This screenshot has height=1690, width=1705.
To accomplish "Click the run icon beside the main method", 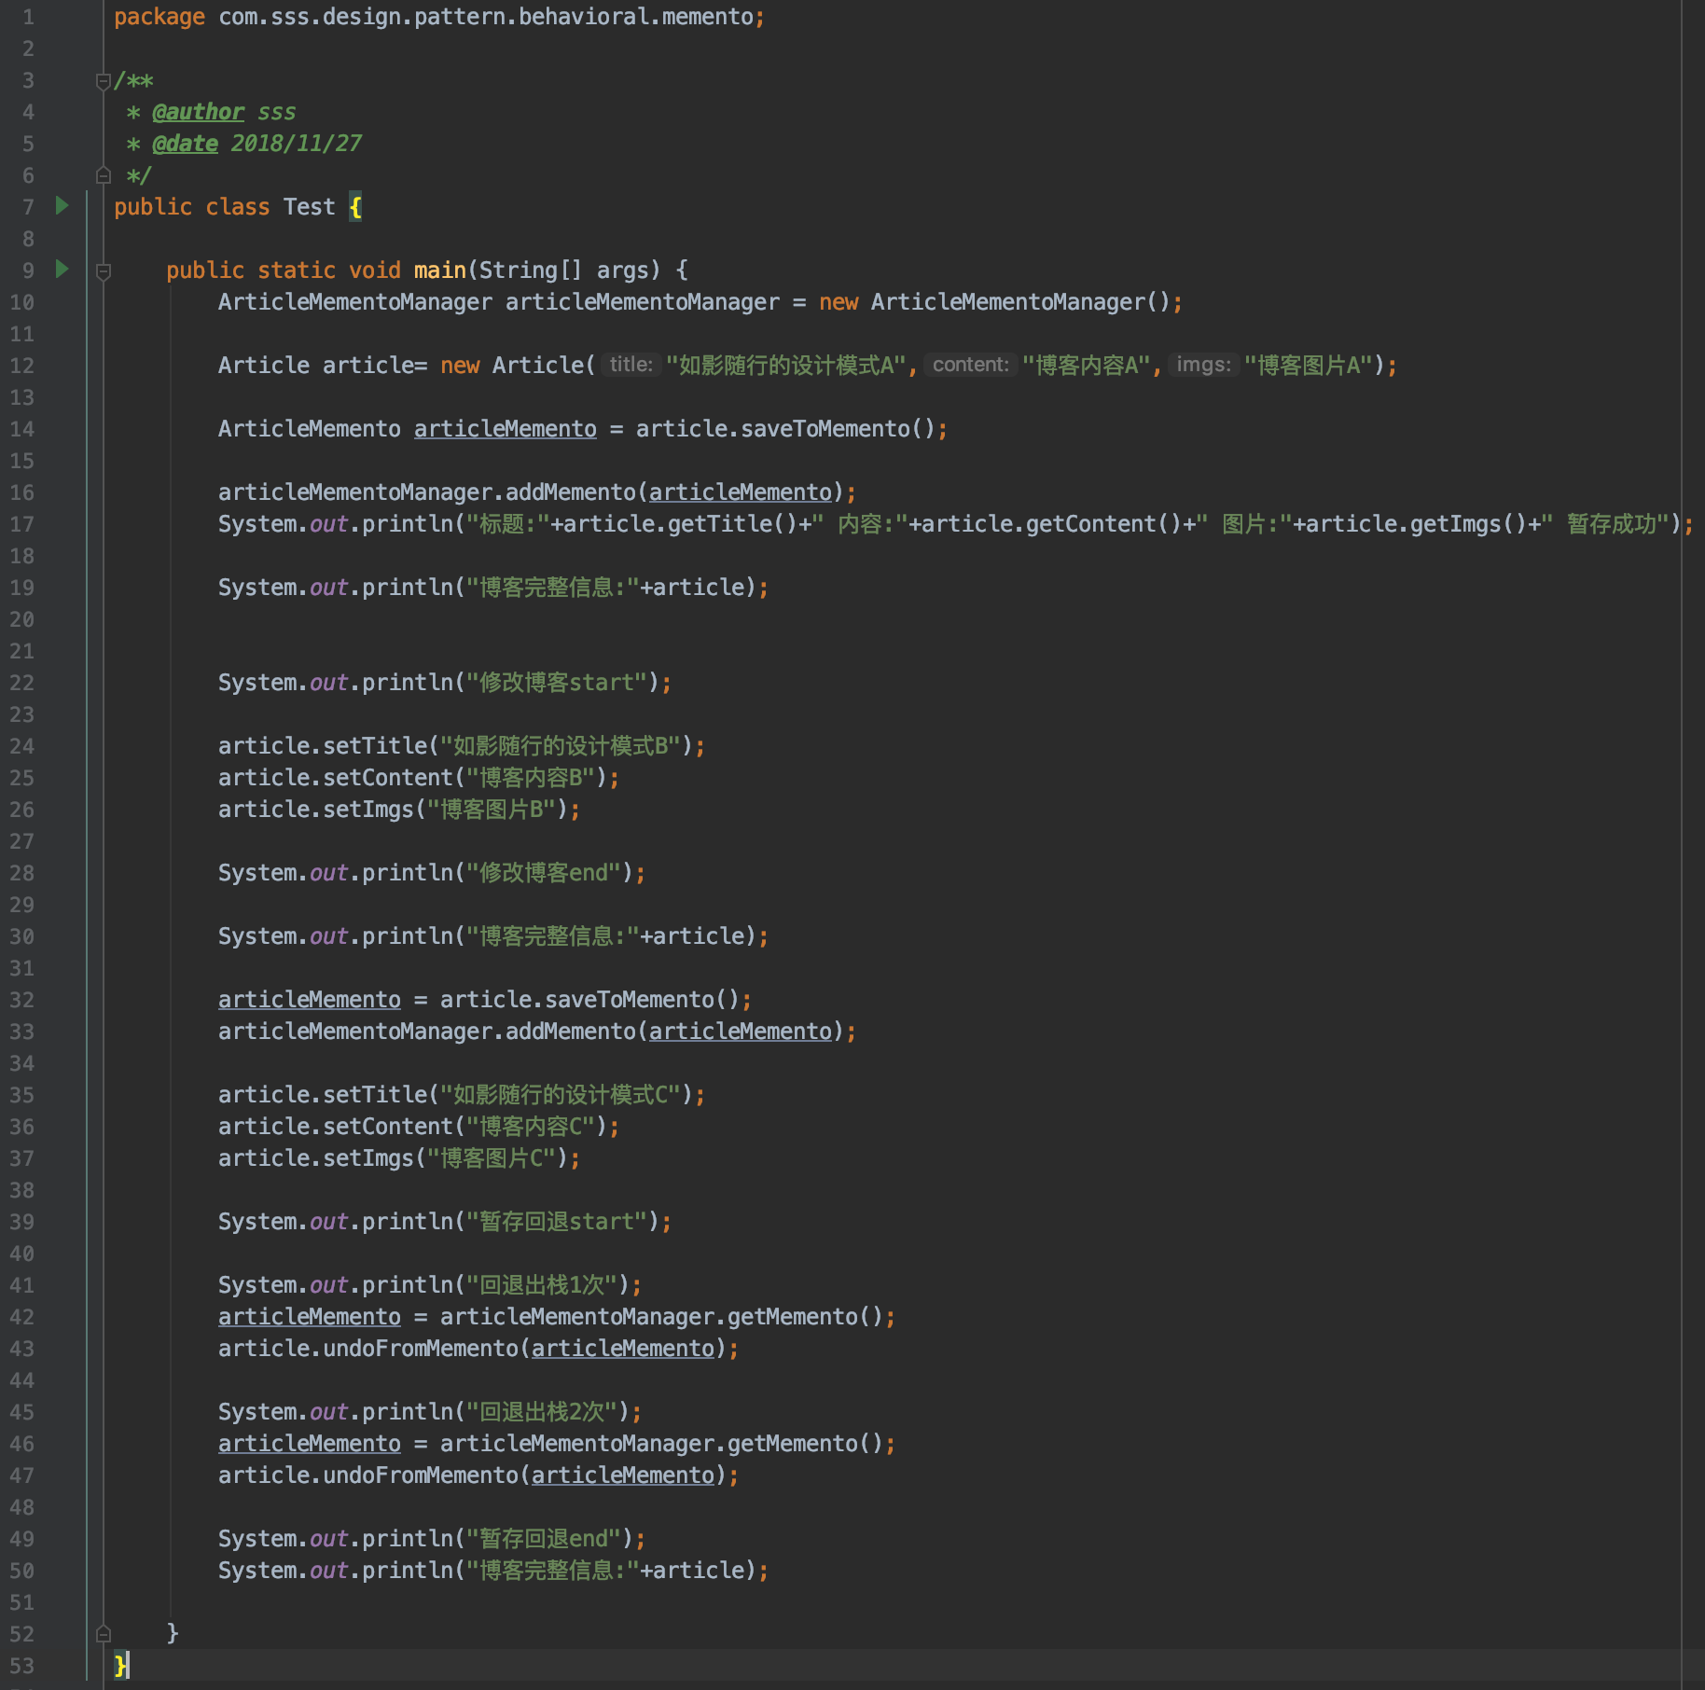I will (62, 269).
